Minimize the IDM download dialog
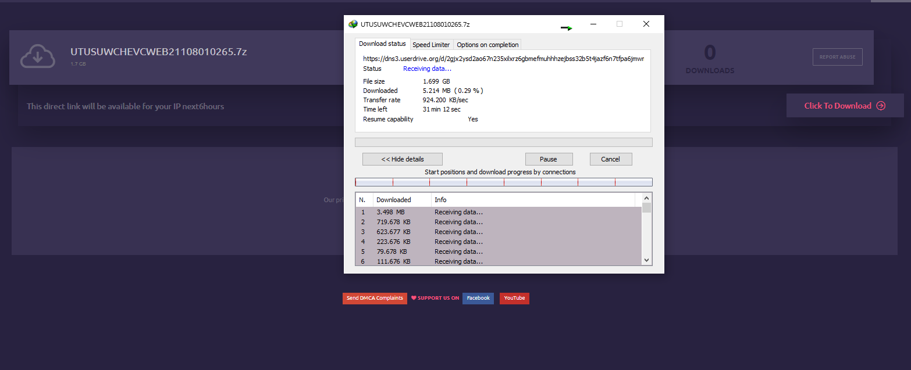 coord(593,24)
